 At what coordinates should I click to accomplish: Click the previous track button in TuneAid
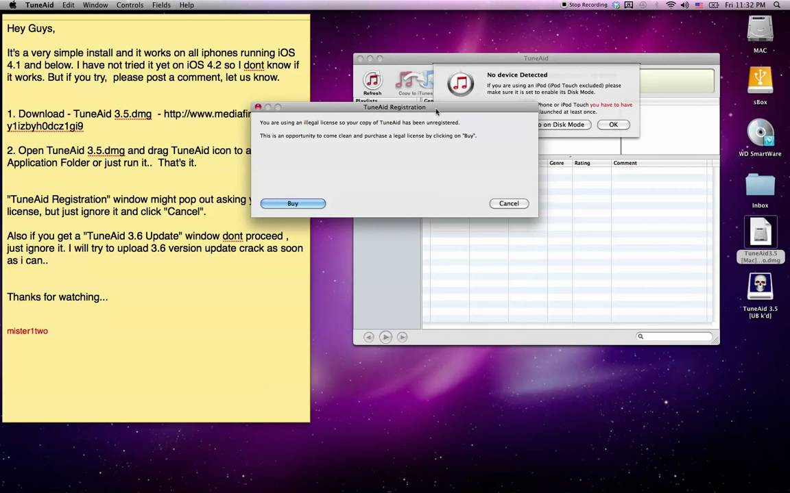(x=369, y=337)
